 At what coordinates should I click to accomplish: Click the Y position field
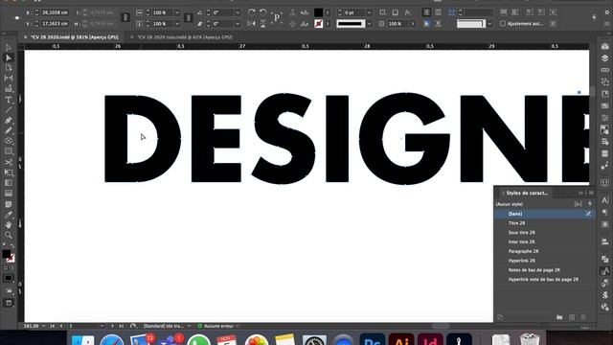pyautogui.click(x=55, y=24)
